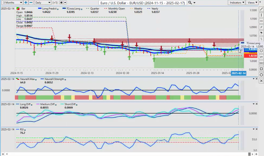This screenshot has height=156, width=264.
Task: Click the blue minus zoom-out button
Action: (x=31, y=3)
